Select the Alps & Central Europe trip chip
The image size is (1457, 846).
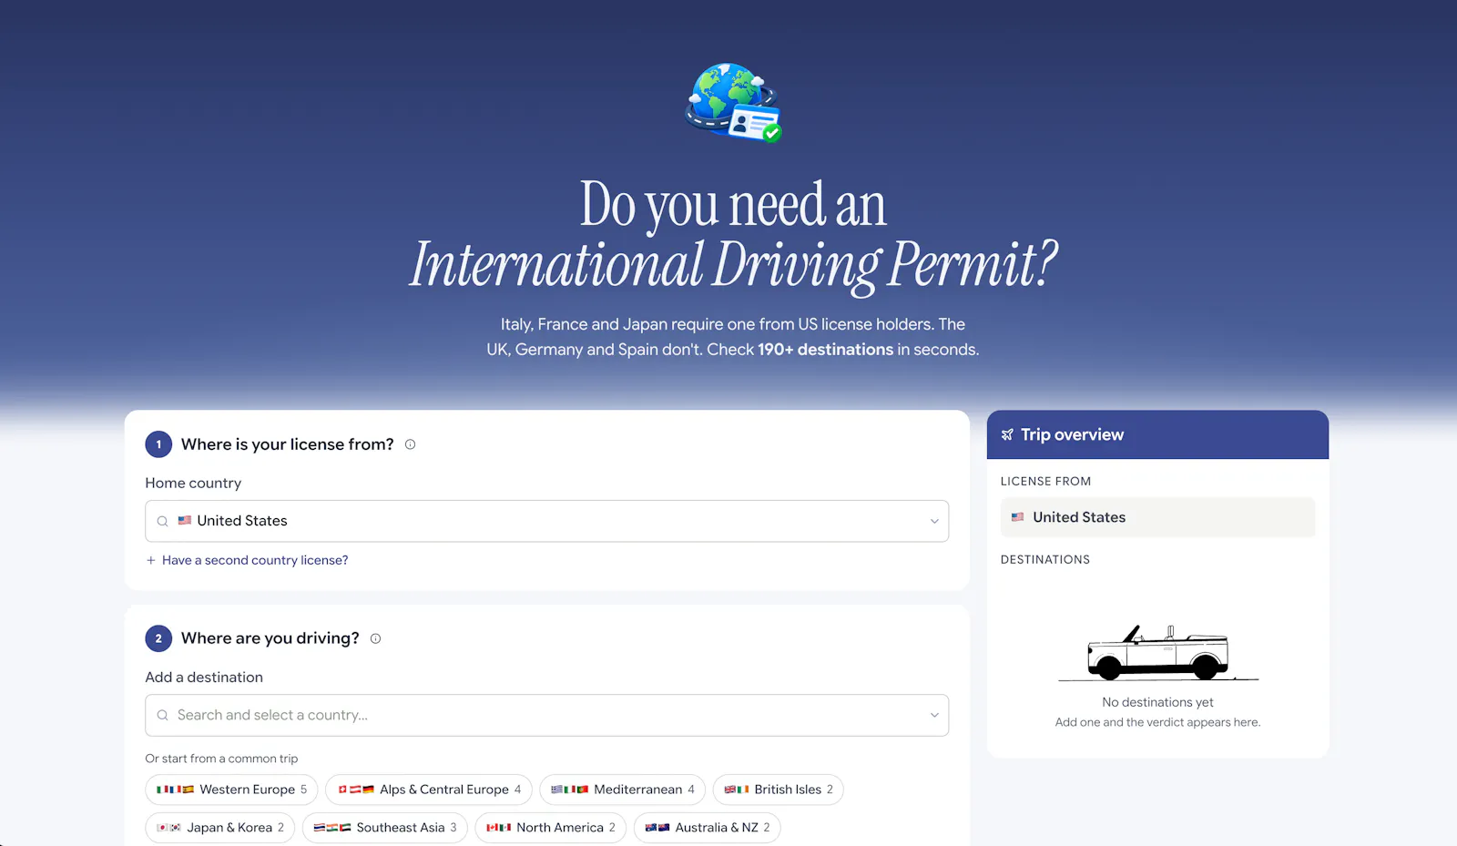pyautogui.click(x=429, y=790)
